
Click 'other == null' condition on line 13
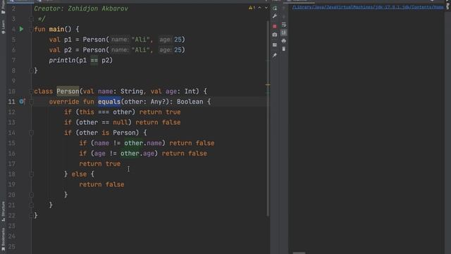104,122
